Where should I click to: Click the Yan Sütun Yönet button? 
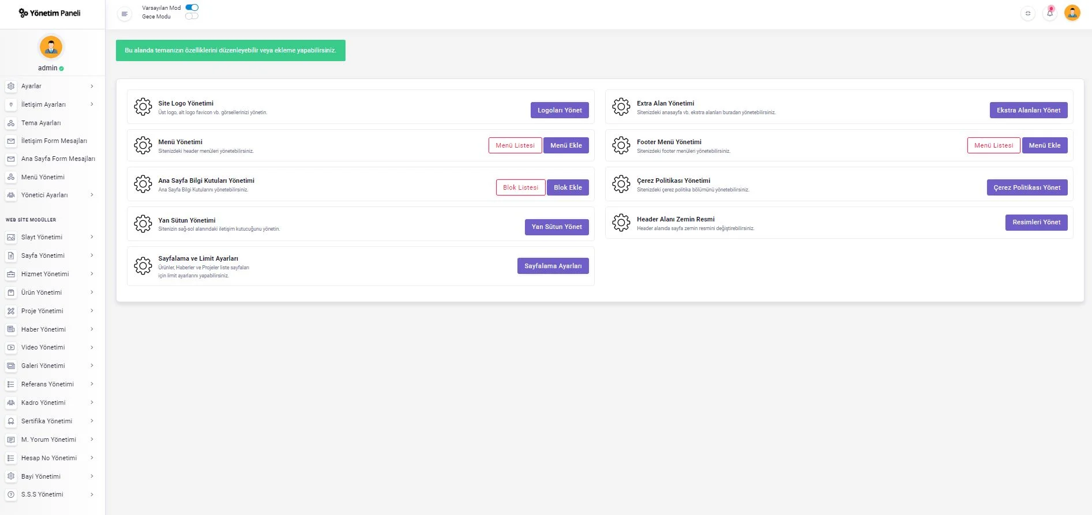point(557,227)
